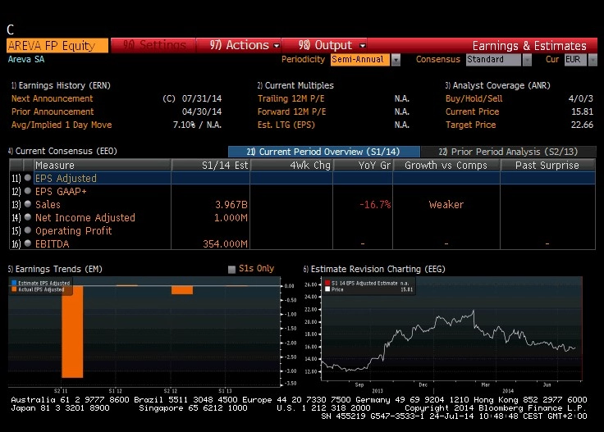The image size is (604, 432).
Task: Switch to Current Period Overview (S1/14) tab
Action: click(324, 152)
